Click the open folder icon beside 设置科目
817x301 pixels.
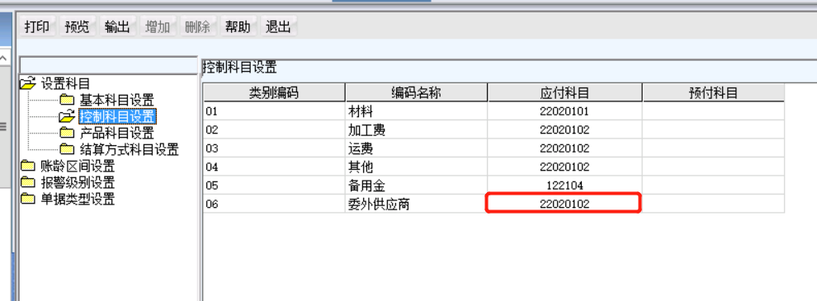coord(27,82)
